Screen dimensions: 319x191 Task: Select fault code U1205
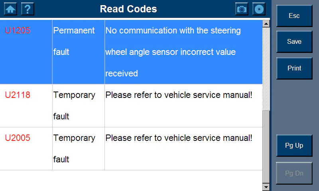[x=18, y=31]
